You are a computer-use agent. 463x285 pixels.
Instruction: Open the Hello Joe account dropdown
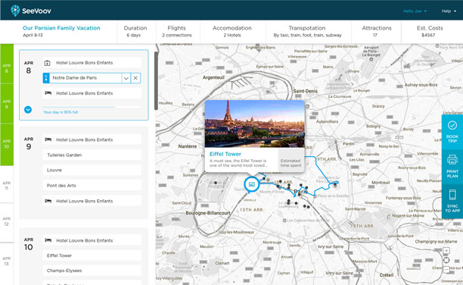pos(415,11)
